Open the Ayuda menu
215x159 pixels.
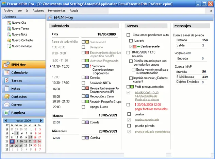pyautogui.click(x=74, y=10)
